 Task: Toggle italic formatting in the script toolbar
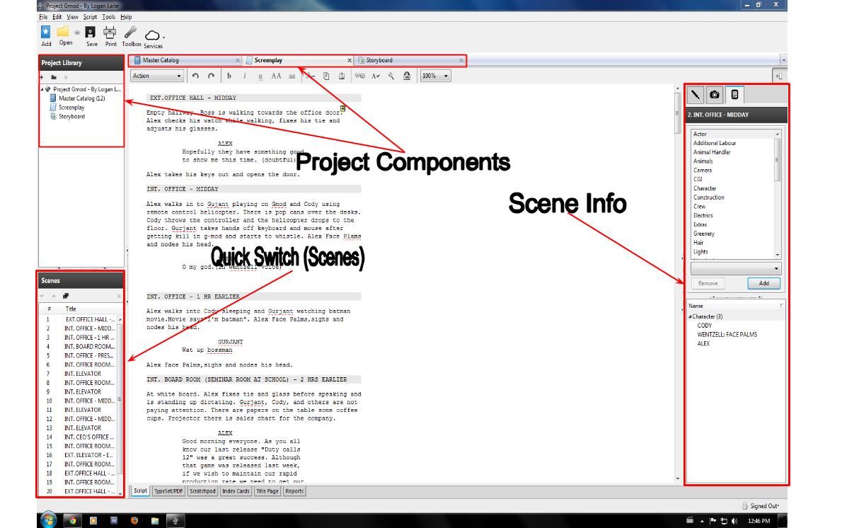coord(245,76)
